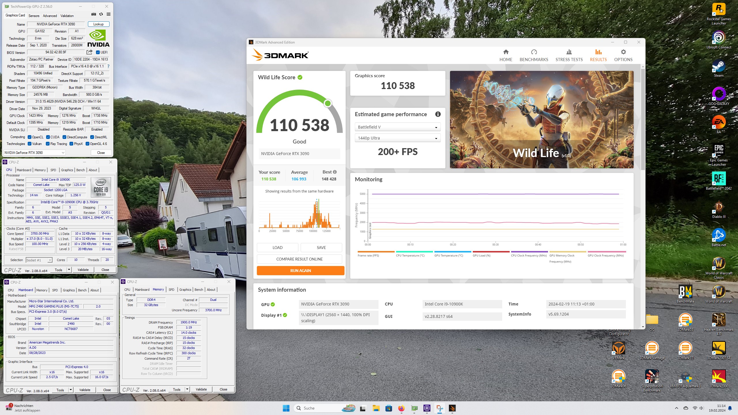
Task: Expand Tools arrow in CPU-Z Memory window
Action: pyautogui.click(x=187, y=389)
